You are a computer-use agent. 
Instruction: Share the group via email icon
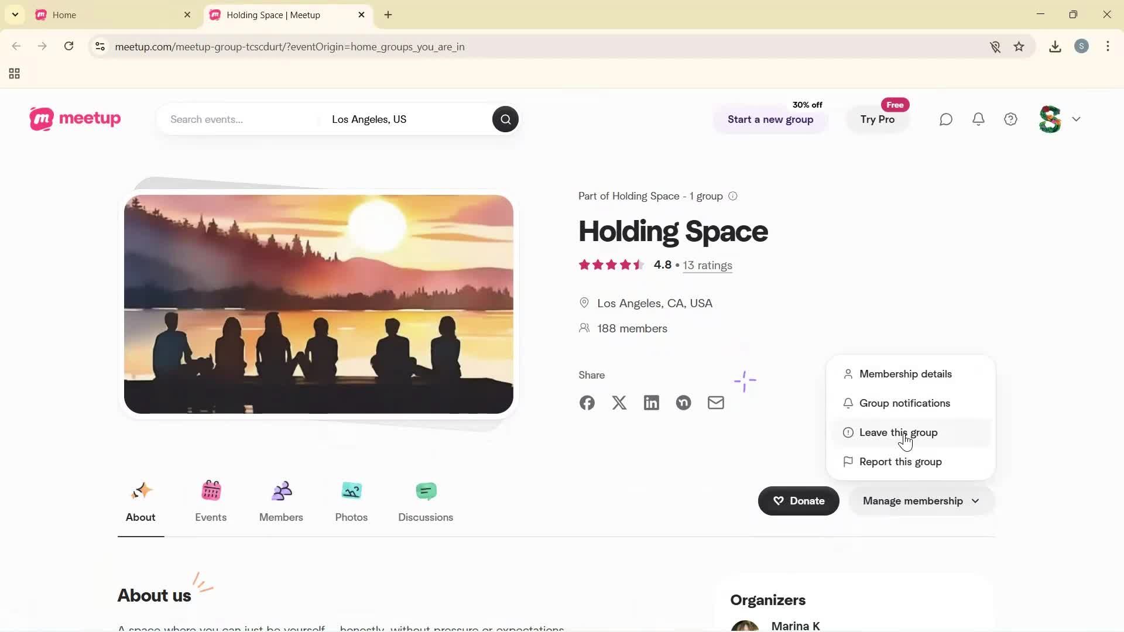pos(715,403)
